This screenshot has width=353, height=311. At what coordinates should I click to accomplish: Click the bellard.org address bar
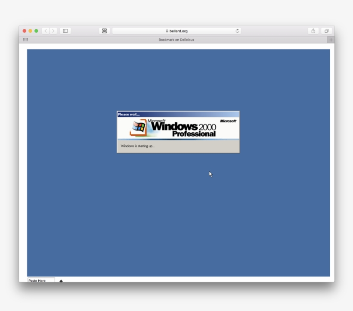[176, 31]
